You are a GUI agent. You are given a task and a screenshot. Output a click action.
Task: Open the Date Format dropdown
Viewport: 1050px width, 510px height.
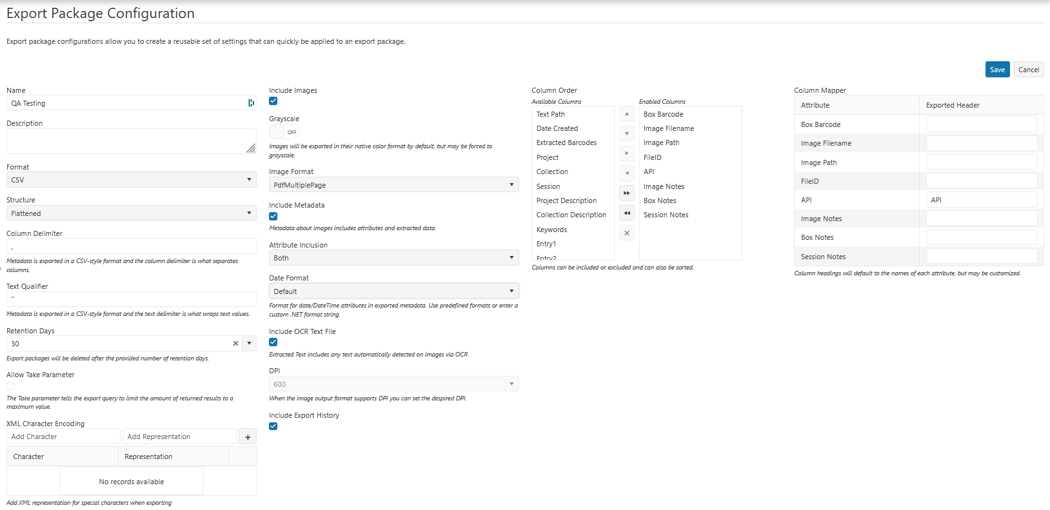point(393,291)
